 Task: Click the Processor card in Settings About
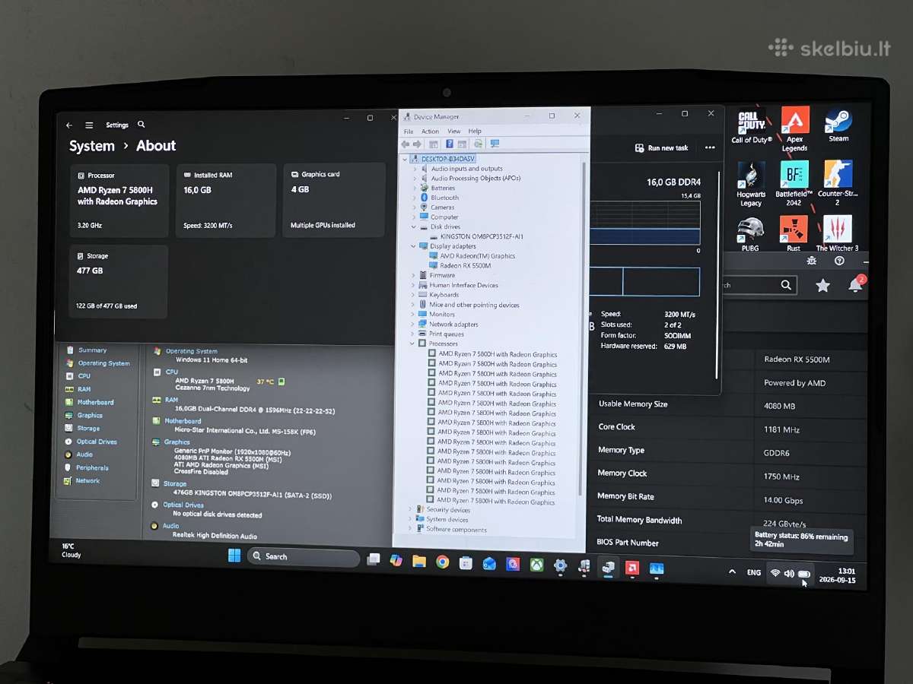click(119, 201)
